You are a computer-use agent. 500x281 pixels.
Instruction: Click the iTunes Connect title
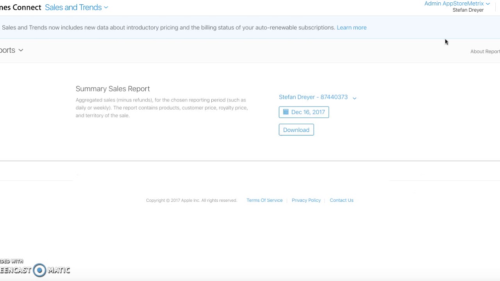(x=20, y=7)
